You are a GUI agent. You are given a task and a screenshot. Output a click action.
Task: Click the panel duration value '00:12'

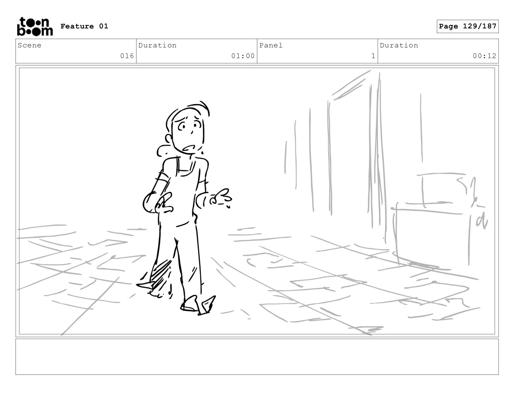click(x=484, y=56)
